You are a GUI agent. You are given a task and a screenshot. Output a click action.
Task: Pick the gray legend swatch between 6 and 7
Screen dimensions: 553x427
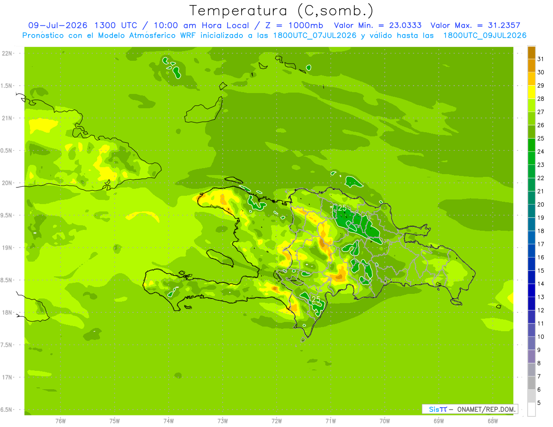(531, 383)
